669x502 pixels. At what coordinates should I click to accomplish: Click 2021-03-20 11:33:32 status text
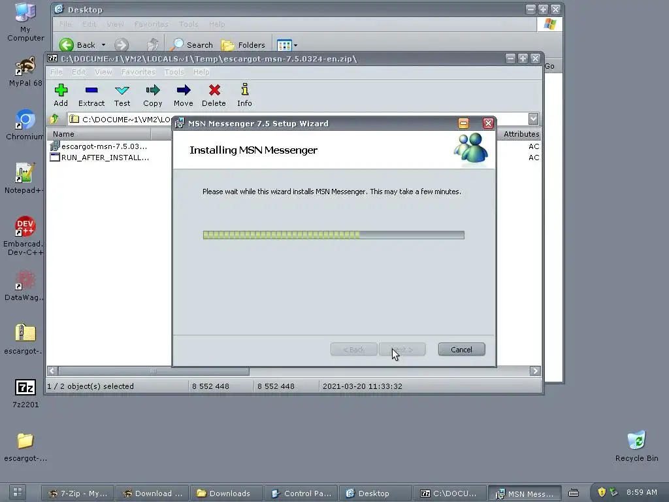pos(362,386)
